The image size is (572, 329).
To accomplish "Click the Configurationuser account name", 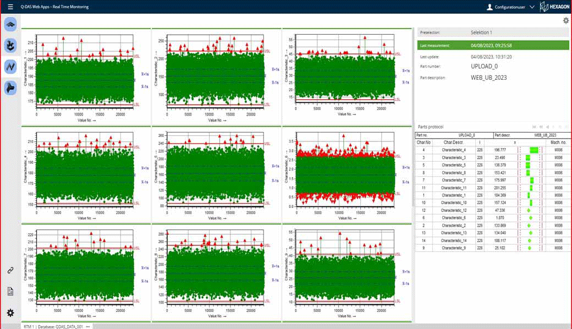I will (x=509, y=7).
